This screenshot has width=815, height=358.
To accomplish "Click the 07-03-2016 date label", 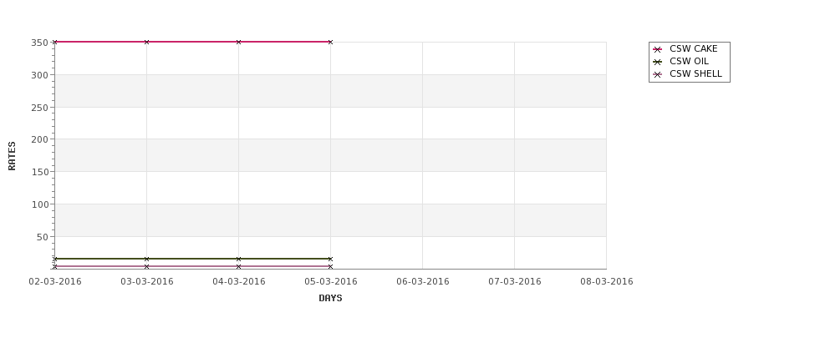I will 515,282.
